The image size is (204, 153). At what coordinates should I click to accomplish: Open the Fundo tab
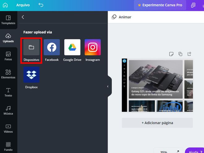(x=8, y=147)
